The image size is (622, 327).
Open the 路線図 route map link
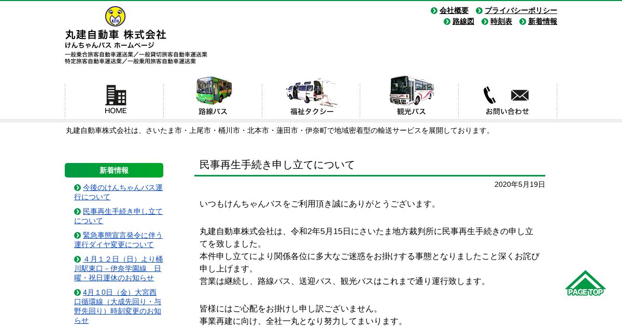[463, 21]
